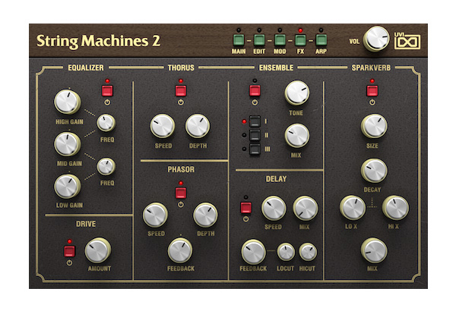The height and width of the screenshot is (317, 456).
Task: Toggle the Drive power button
Action: click(x=69, y=251)
